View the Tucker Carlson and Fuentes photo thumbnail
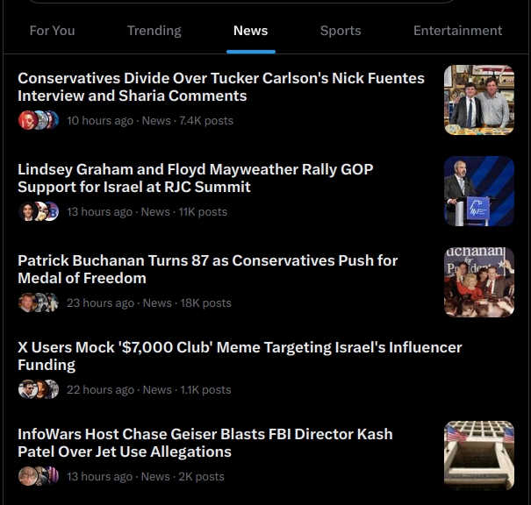Image resolution: width=531 pixels, height=505 pixels. pyautogui.click(x=479, y=100)
